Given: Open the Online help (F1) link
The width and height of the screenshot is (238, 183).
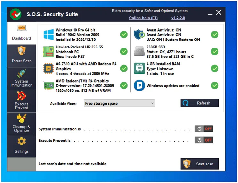Looking at the screenshot, I should 143,18.
